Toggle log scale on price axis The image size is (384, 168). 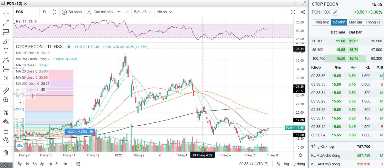[286, 164]
